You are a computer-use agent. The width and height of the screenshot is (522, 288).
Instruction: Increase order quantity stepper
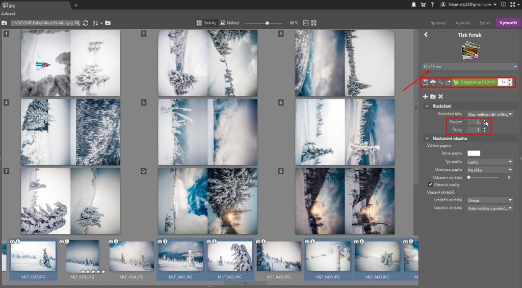[x=510, y=80]
